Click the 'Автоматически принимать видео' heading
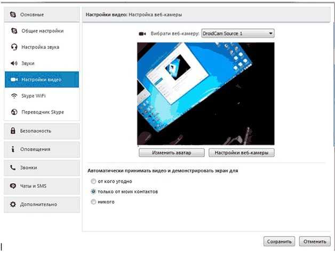The width and height of the screenshot is (335, 253). pos(163,170)
